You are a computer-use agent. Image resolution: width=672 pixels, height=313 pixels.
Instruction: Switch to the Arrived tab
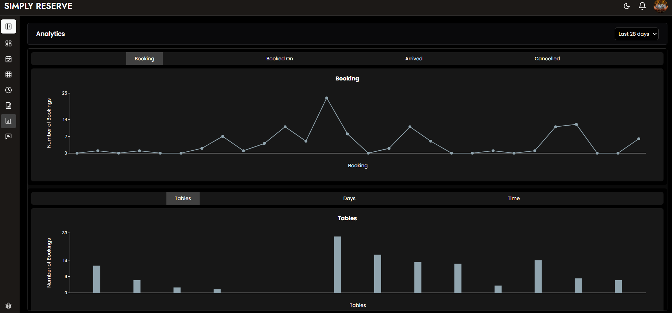coord(413,59)
